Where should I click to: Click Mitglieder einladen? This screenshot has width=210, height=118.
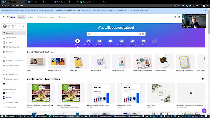coord(14,65)
